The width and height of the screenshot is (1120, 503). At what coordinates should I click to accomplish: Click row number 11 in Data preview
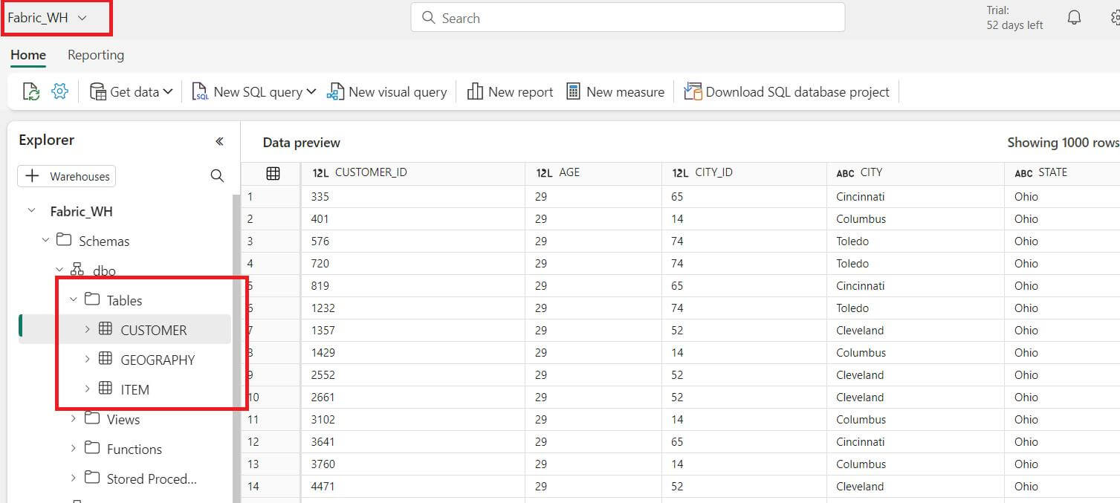point(255,420)
